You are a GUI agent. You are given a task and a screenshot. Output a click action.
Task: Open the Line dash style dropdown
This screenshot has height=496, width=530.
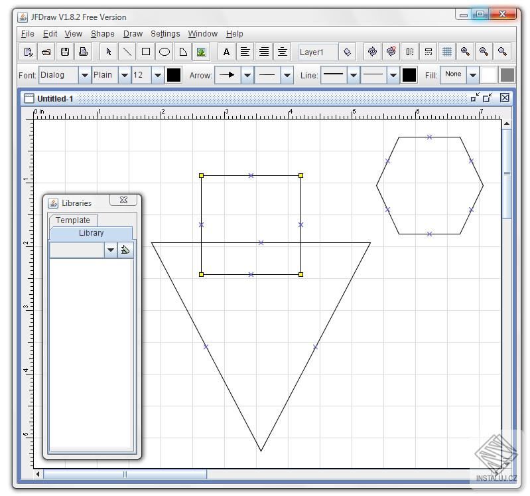point(393,75)
